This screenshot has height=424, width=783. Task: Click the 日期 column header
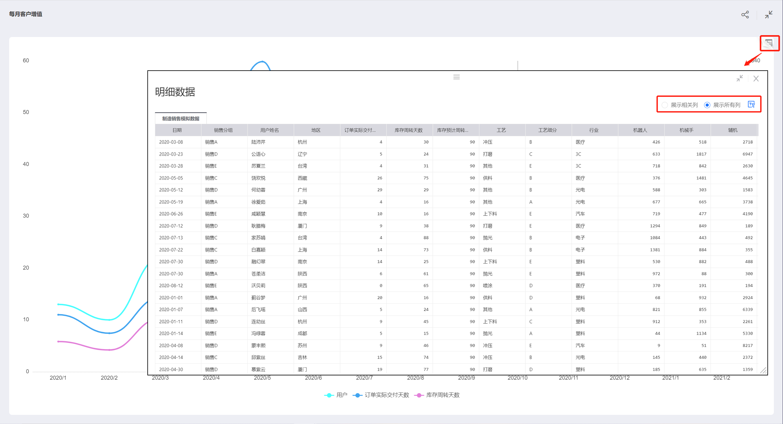[x=177, y=130]
